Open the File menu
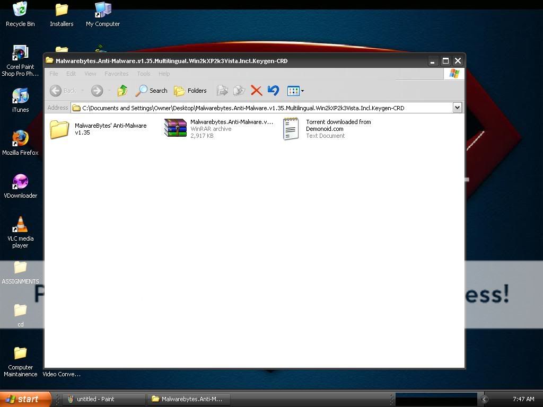The width and height of the screenshot is (543, 407). (54, 74)
